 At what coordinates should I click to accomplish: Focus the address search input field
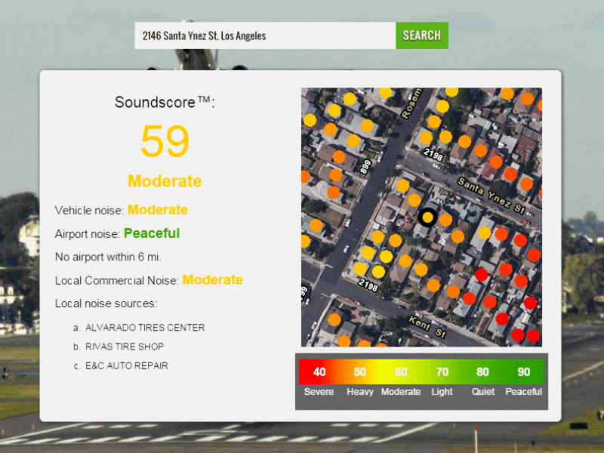[265, 35]
